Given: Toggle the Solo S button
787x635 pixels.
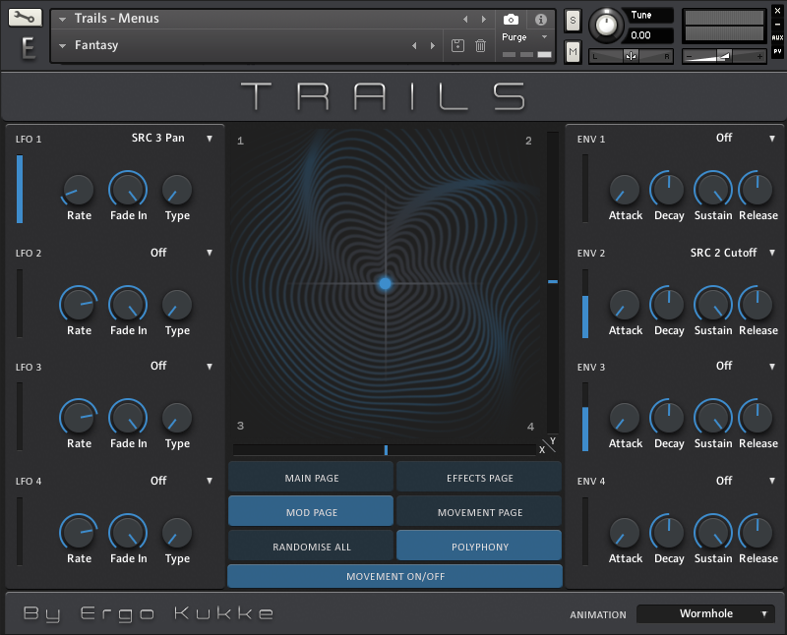Looking at the screenshot, I should 574,22.
